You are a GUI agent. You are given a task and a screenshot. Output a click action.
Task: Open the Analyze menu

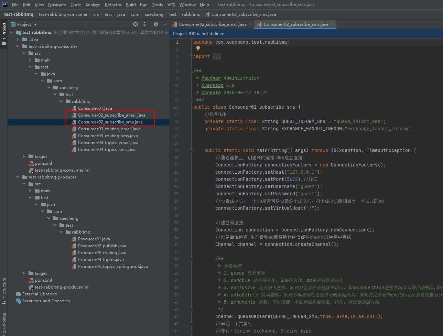93,4
